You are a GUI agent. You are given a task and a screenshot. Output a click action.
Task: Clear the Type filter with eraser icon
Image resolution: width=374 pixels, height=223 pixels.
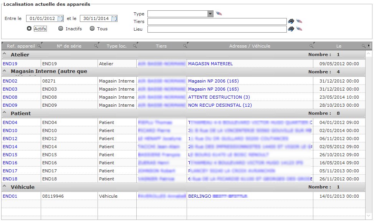[x=219, y=13]
